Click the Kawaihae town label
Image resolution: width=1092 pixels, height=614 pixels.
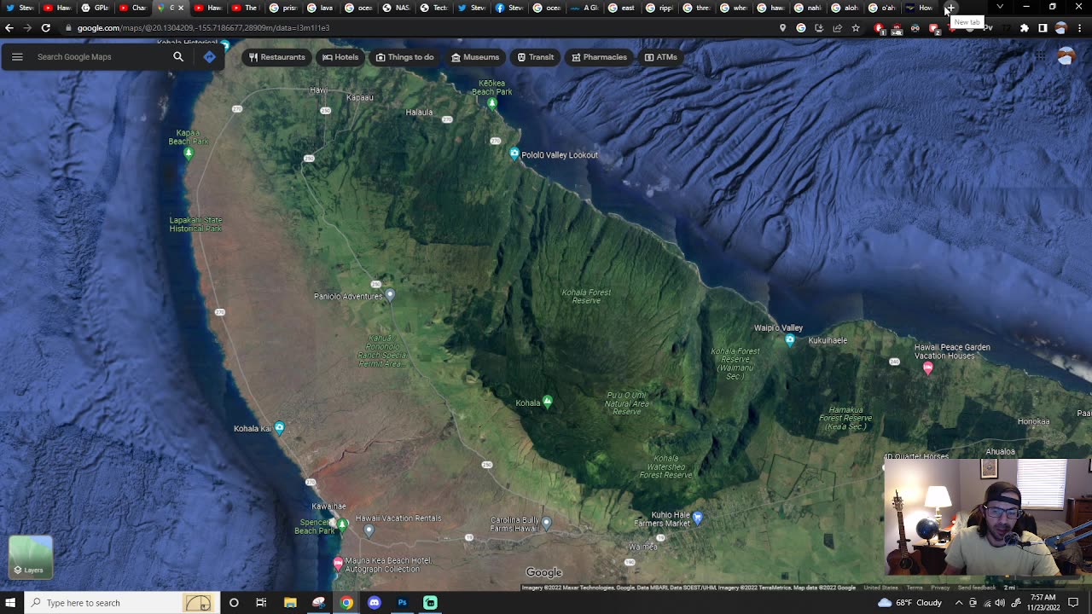328,507
